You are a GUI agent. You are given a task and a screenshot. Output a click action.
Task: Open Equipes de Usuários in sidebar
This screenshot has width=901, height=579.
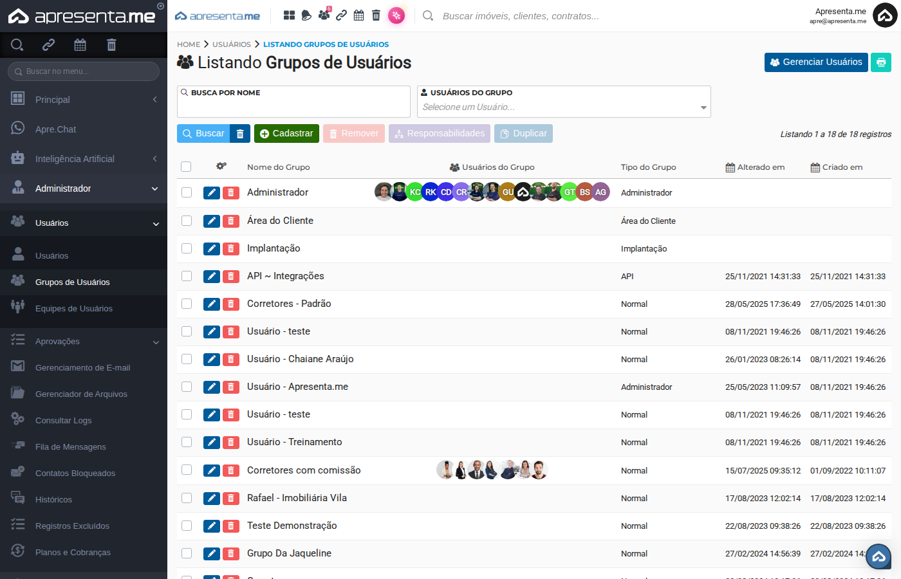pyautogui.click(x=84, y=309)
